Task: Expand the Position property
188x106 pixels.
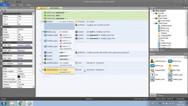Action: click(x=1, y=37)
